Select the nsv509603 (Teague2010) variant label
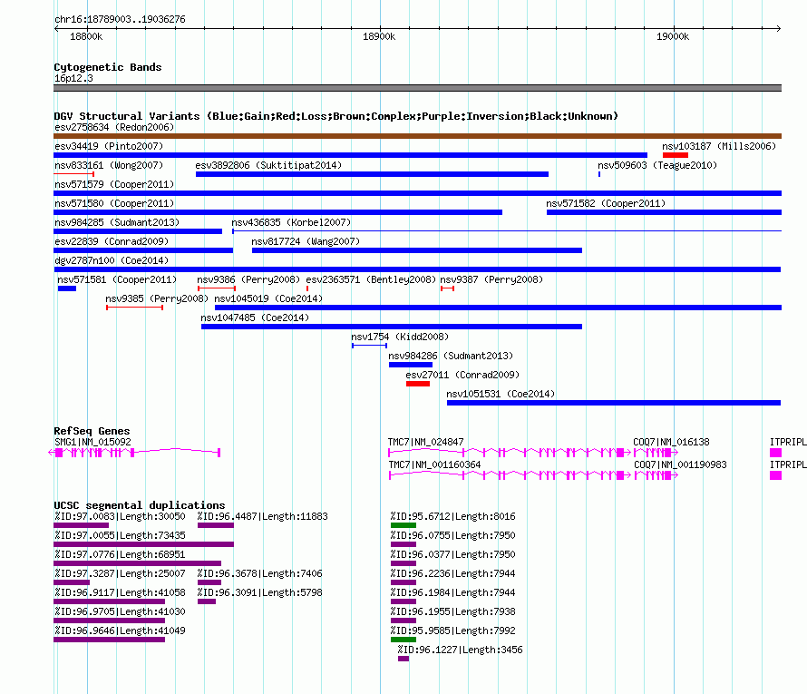Viewport: 807px width, 694px height. (x=657, y=165)
